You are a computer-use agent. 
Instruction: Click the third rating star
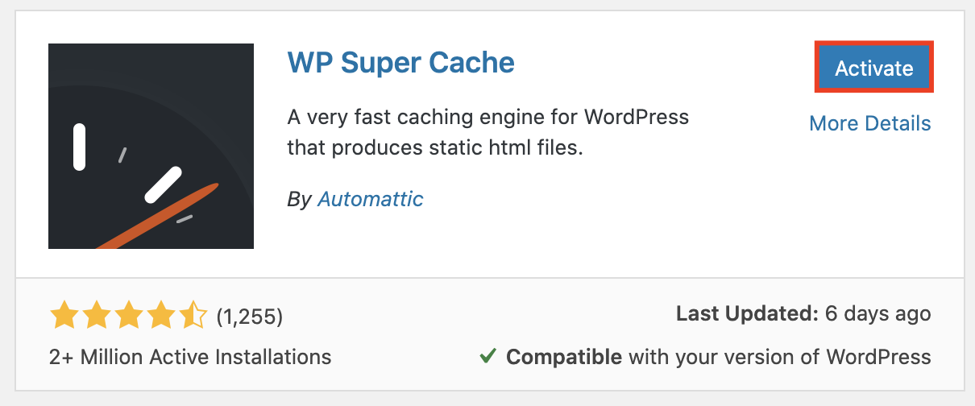129,317
